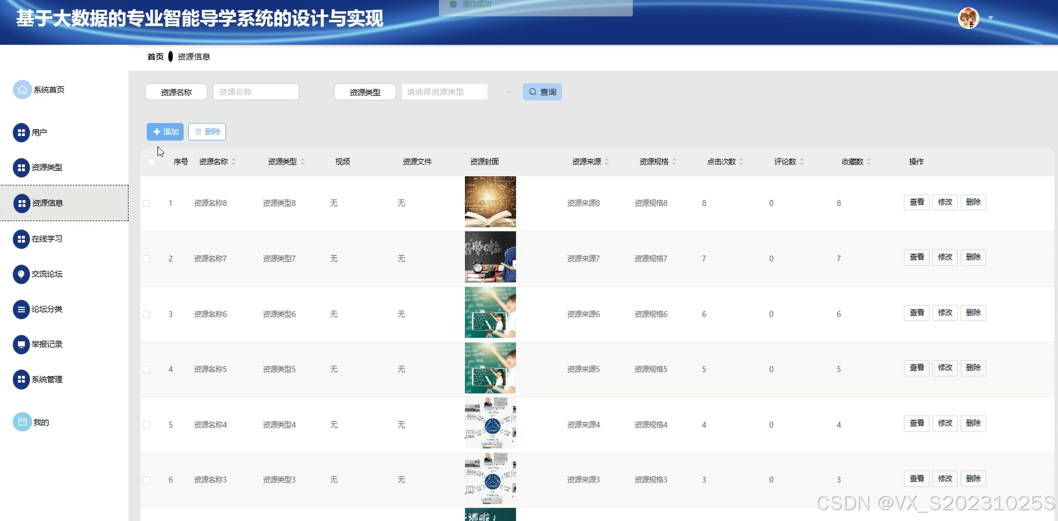The width and height of the screenshot is (1058, 521).
Task: Click 修改 for 资源名称4 row
Action: pyautogui.click(x=945, y=423)
